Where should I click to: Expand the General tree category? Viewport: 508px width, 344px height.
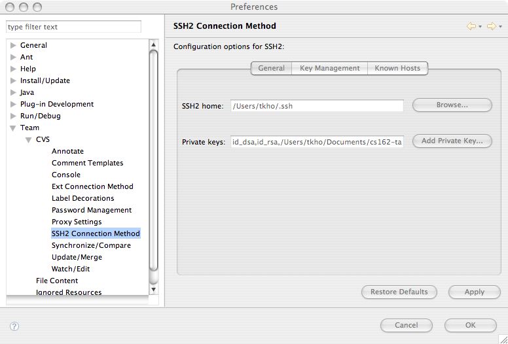[x=13, y=45]
